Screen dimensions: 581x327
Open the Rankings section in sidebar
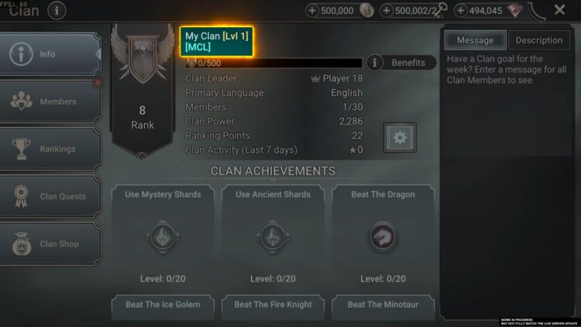coord(50,149)
